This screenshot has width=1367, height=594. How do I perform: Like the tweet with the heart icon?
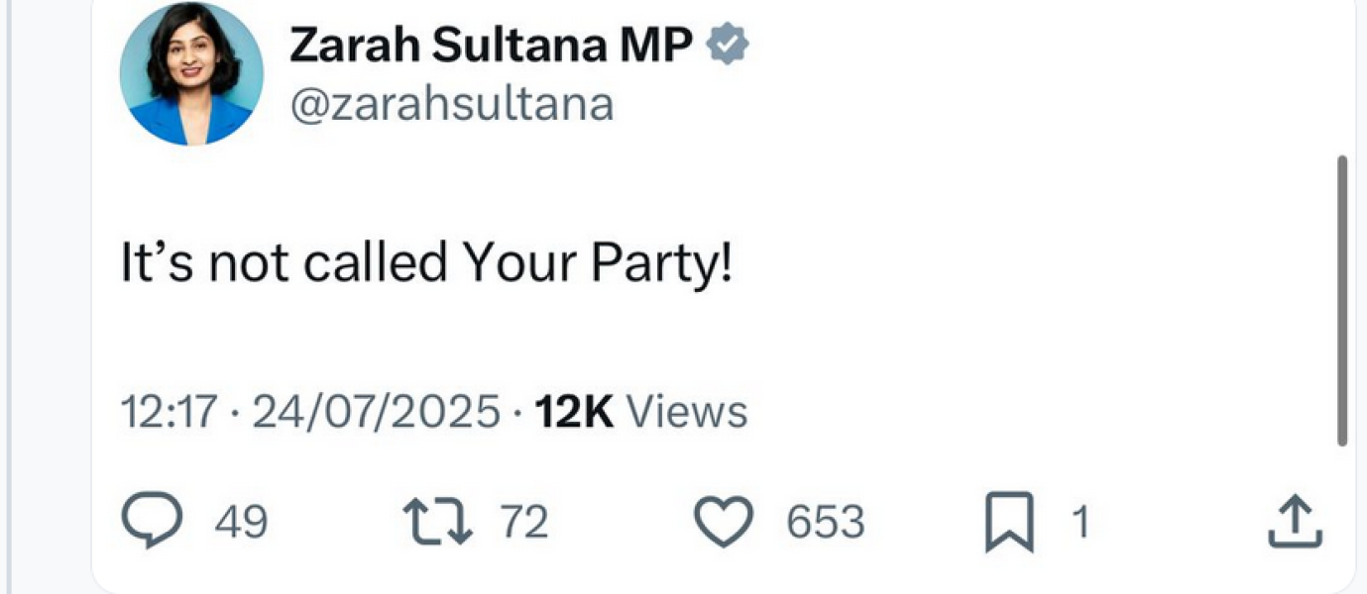point(725,523)
